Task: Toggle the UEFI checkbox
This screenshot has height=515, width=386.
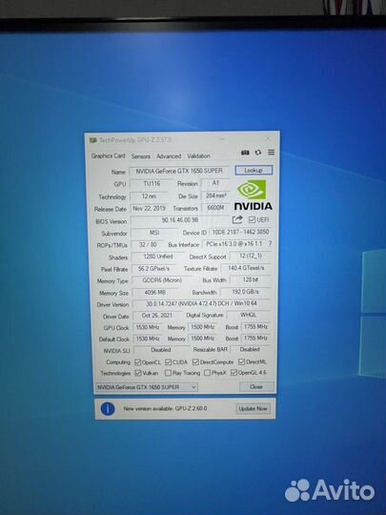Action: 252,219
